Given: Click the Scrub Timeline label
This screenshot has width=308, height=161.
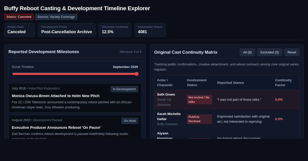Looking at the screenshot, I should click(x=23, y=67).
